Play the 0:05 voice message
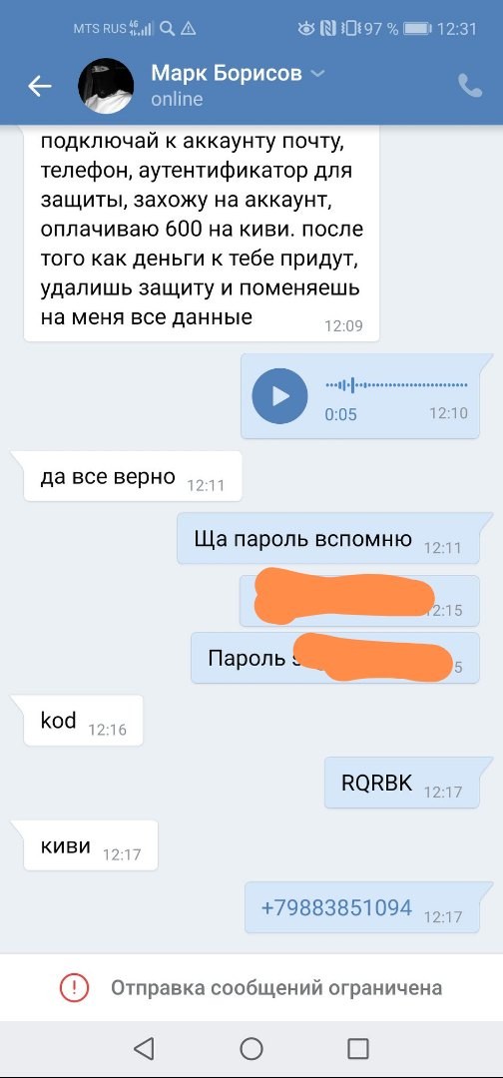Screen dimensions: 503x1078 [279, 396]
